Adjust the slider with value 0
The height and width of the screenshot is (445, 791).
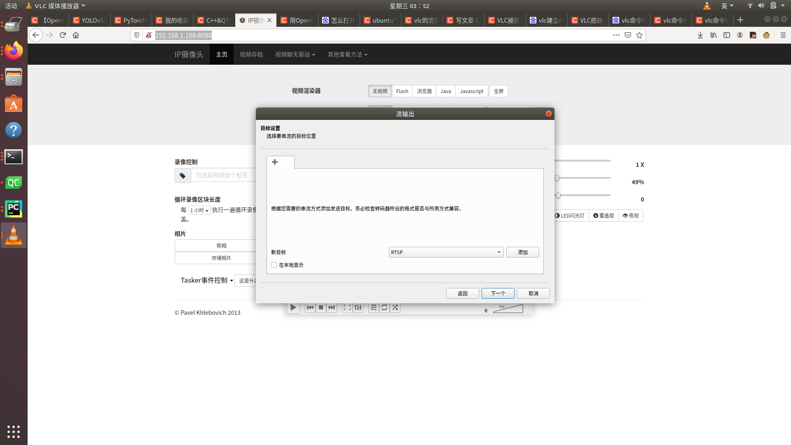coord(558,195)
